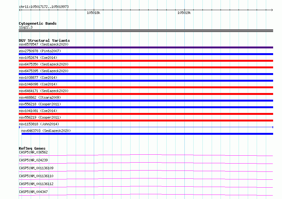Click the ruler's left arrow end
This screenshot has height=199, width=282.
(x=20, y=10)
